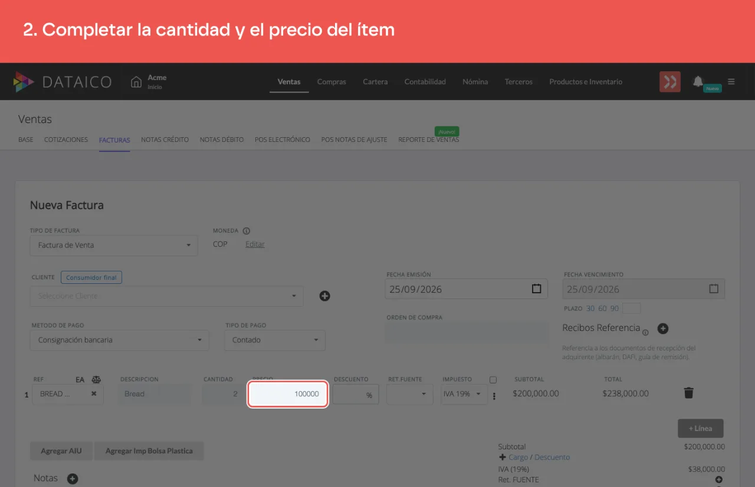
Task: Open the POS Electrónico tab
Action: pos(283,140)
